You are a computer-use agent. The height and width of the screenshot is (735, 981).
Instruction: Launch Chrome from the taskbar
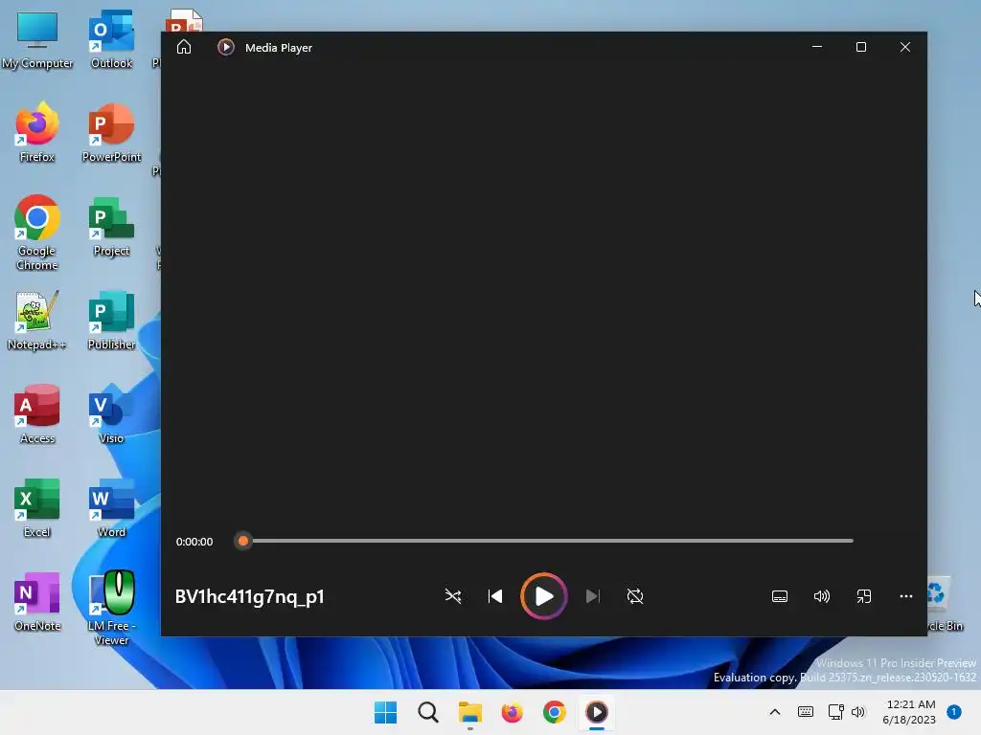pos(555,712)
